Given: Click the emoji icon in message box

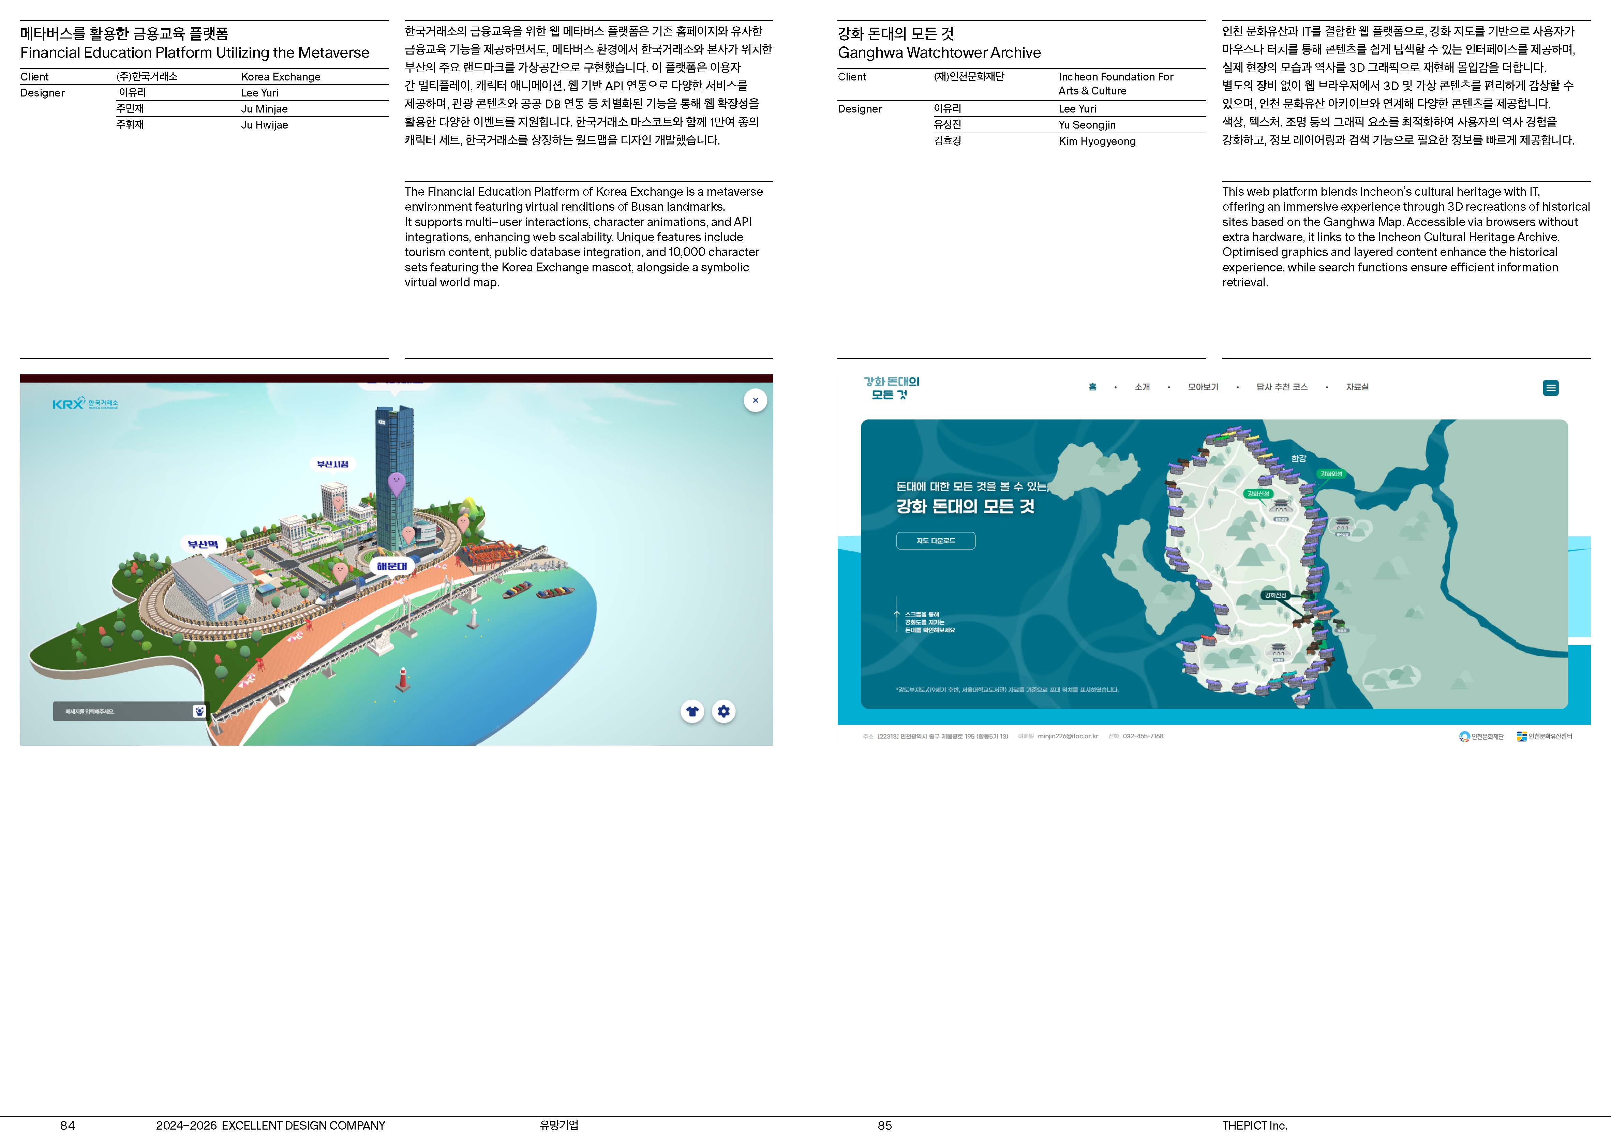Looking at the screenshot, I should click(199, 711).
